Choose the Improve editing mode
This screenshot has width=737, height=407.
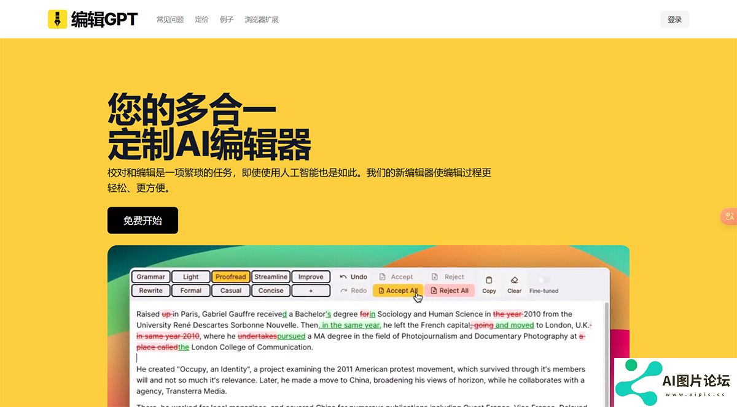point(311,277)
